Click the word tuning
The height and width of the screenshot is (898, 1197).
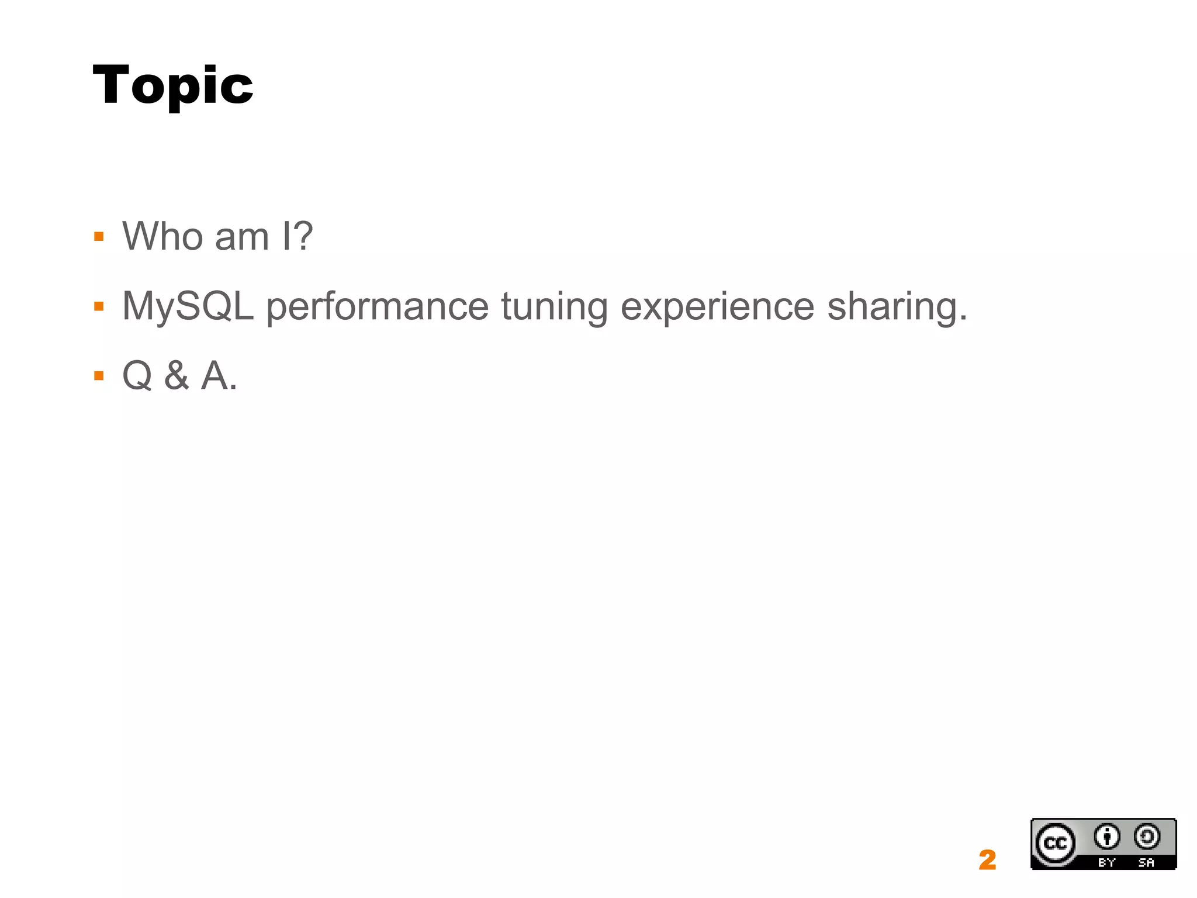coord(555,307)
